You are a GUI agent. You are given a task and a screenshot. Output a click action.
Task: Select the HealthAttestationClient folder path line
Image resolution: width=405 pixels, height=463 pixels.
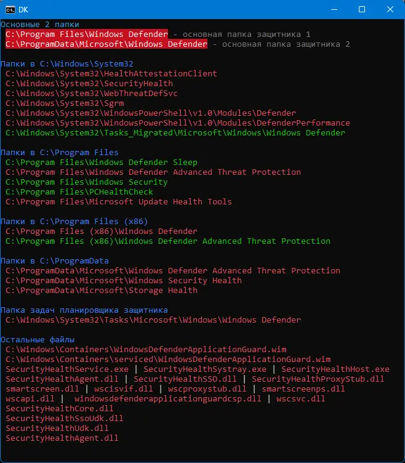[111, 74]
